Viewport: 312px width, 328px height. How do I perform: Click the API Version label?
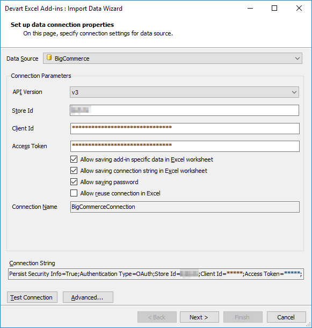coord(27,92)
